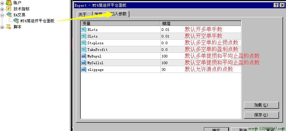The width and height of the screenshot is (286, 131).
Task: Click the BLots variable name
Action: 92,30
